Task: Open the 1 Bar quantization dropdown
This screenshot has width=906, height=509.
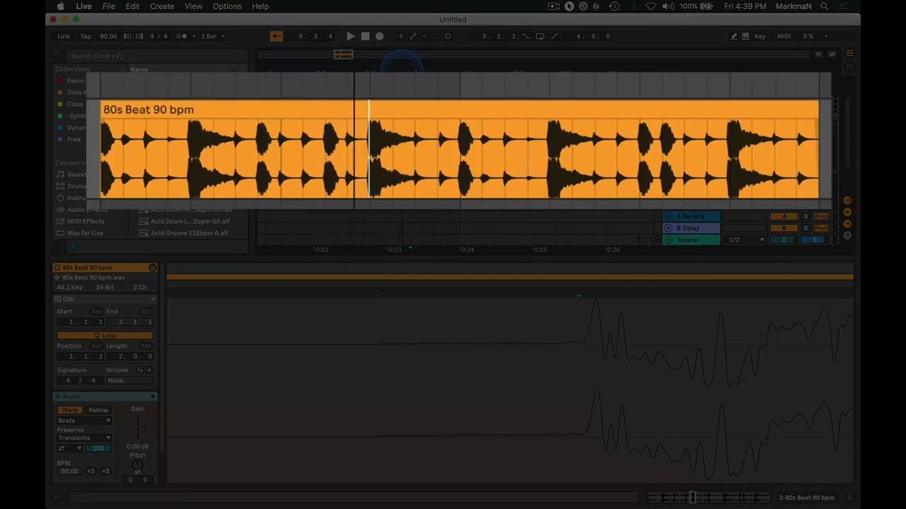Action: [213, 36]
